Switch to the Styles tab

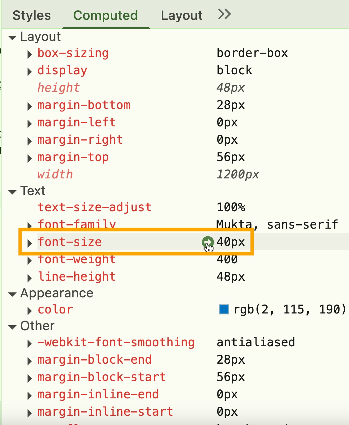[32, 15]
